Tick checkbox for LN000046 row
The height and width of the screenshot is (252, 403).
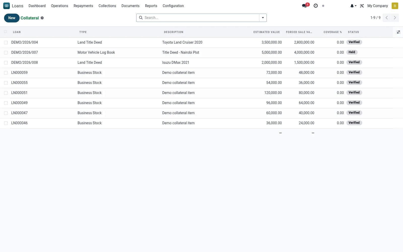6,123
